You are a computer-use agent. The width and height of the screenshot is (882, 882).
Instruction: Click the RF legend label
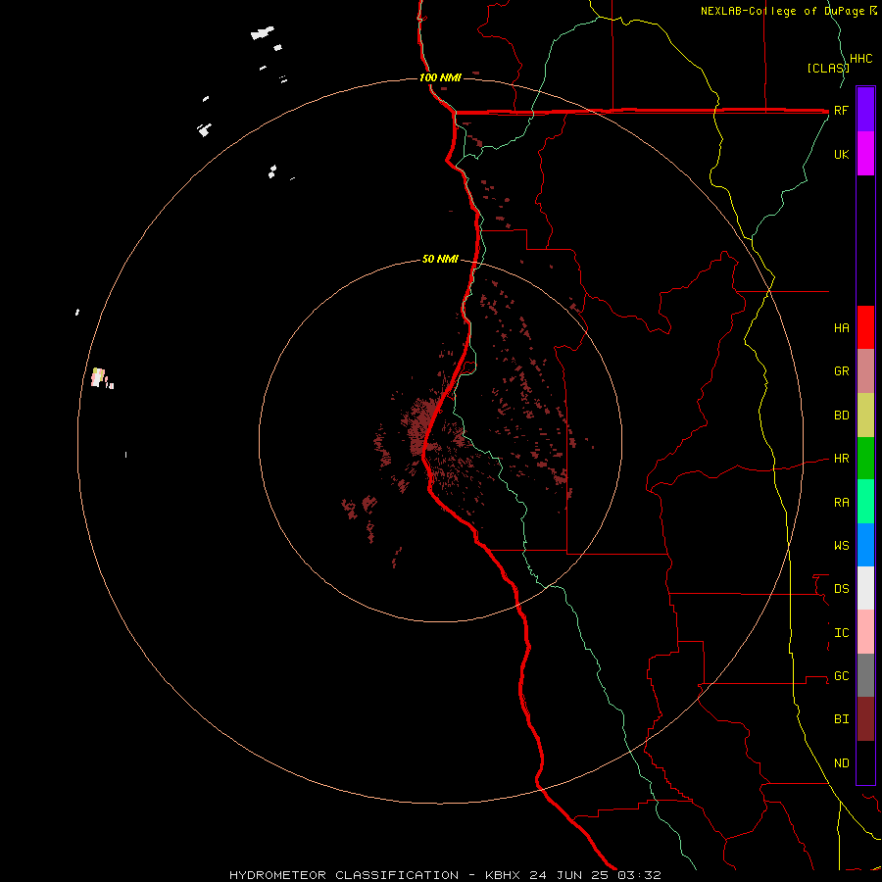(x=842, y=111)
